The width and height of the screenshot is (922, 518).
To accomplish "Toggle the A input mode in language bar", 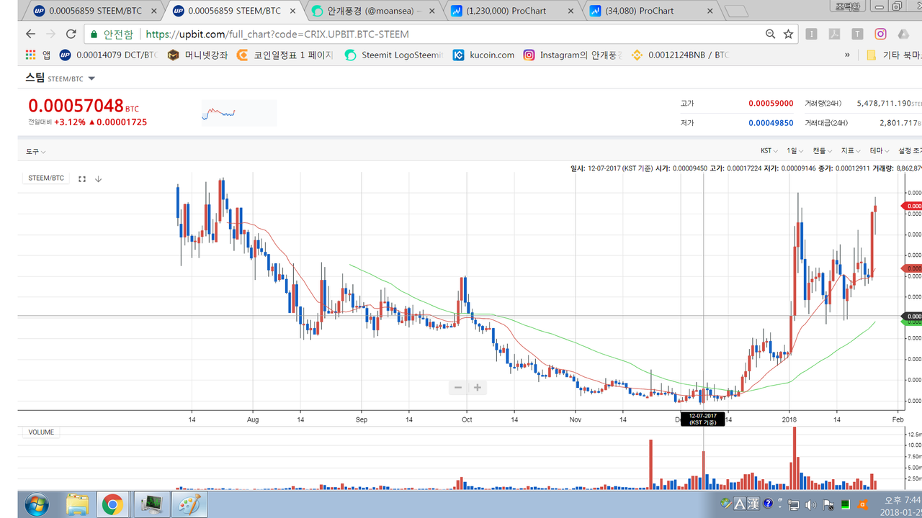I will [740, 504].
